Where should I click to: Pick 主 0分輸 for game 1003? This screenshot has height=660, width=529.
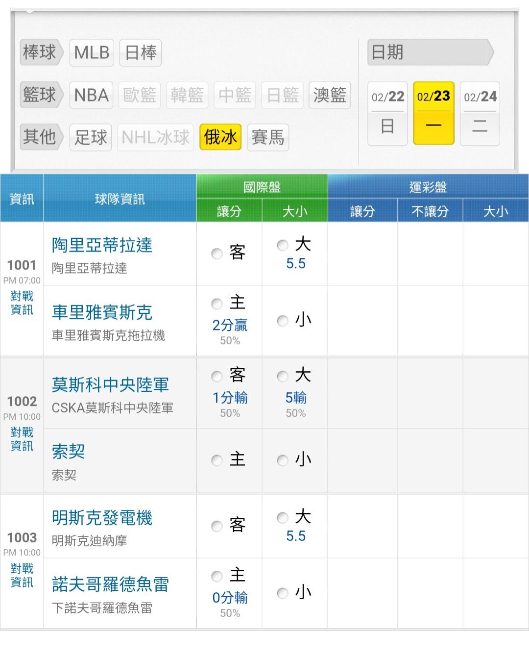(217, 577)
